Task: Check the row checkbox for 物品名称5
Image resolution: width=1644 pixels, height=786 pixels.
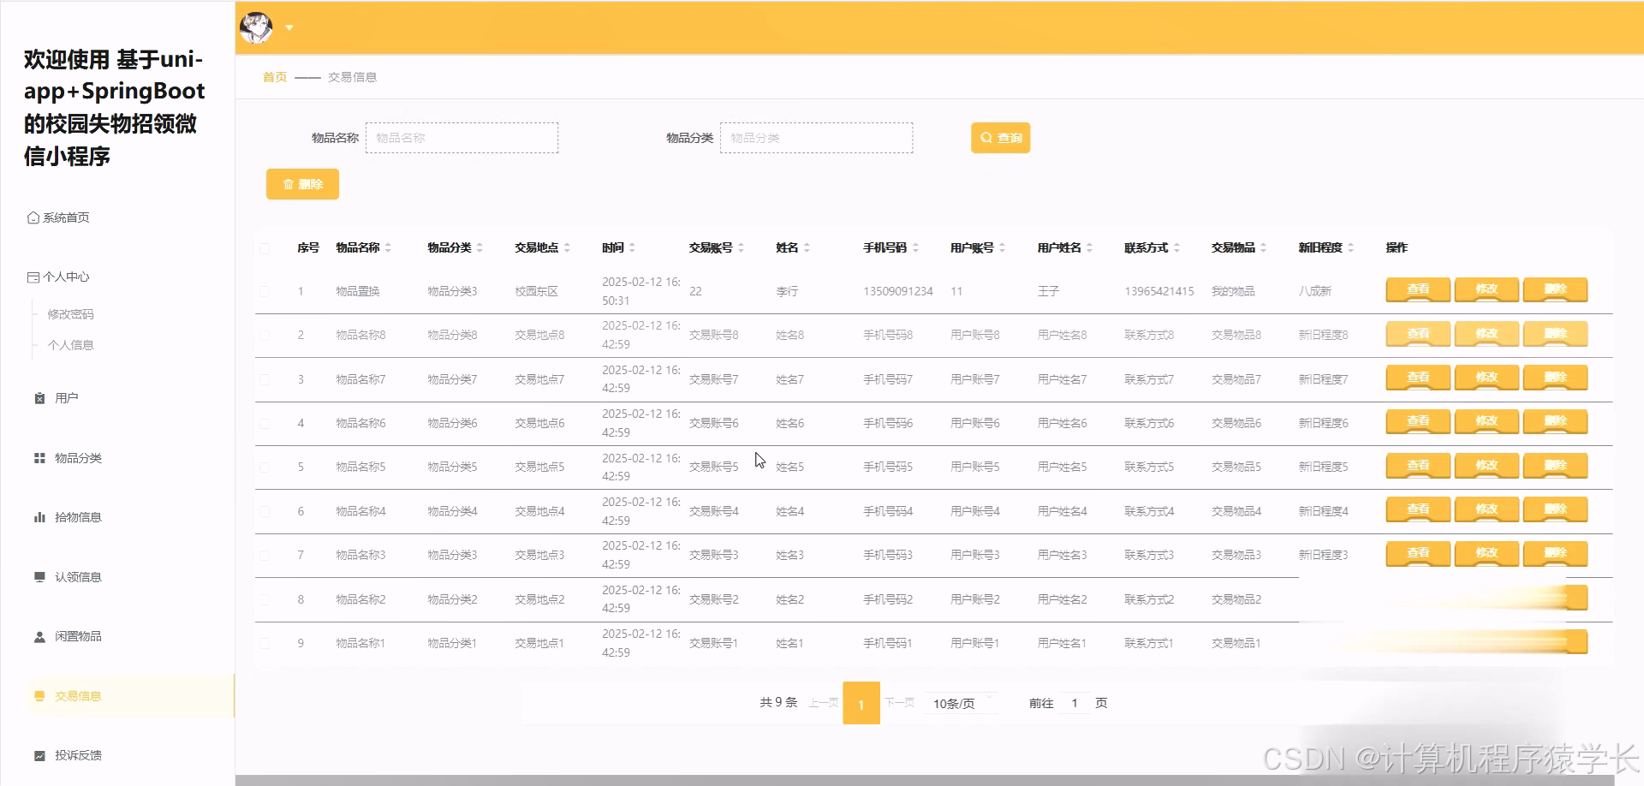Action: click(265, 467)
